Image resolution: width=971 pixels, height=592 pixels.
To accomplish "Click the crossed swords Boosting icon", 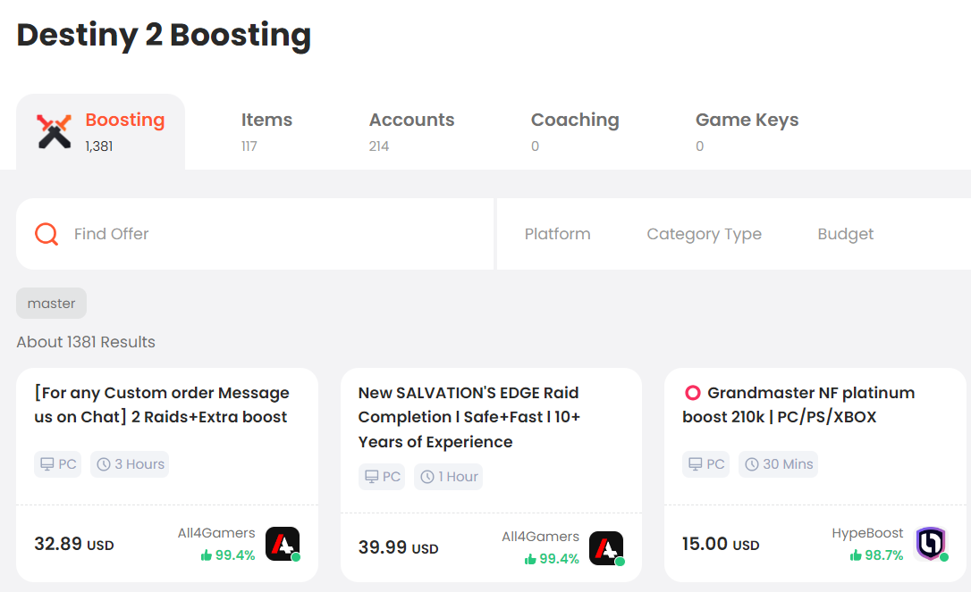I will pos(54,132).
